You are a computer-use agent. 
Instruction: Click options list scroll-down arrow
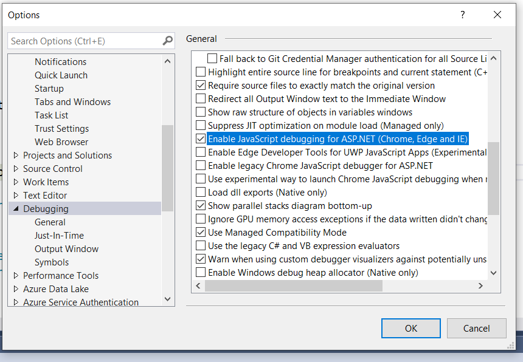click(493, 273)
